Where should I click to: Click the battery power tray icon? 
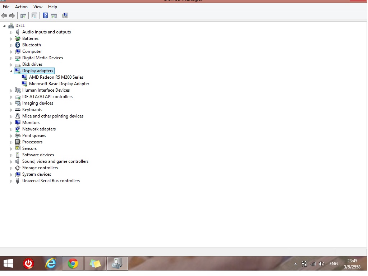point(304,264)
